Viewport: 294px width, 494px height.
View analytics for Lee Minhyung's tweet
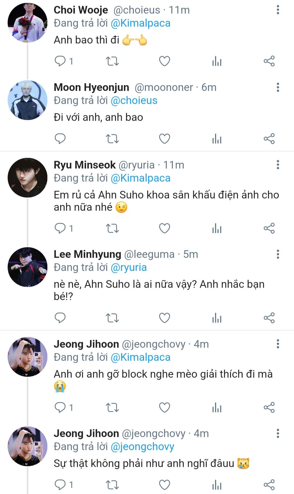217,318
